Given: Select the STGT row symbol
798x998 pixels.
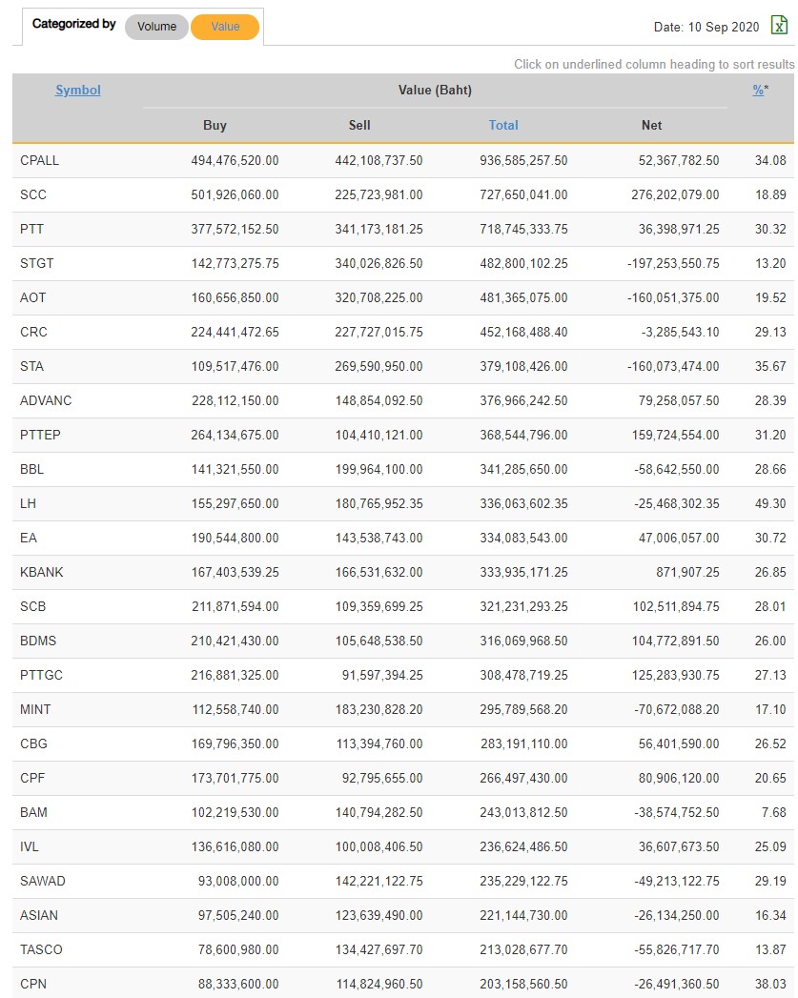Looking at the screenshot, I should tap(36, 263).
